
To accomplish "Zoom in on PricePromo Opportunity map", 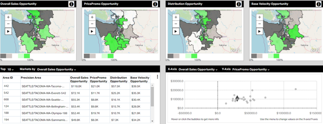I will (92, 17).
